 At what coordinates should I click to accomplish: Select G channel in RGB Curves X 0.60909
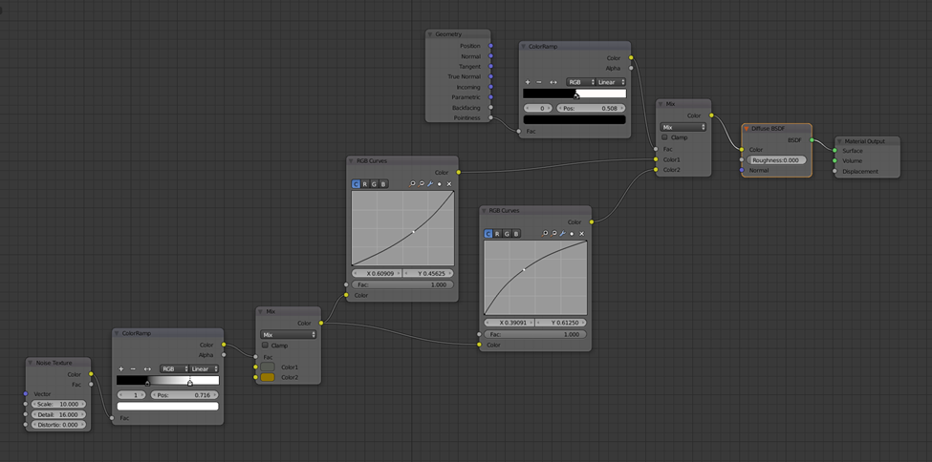click(x=374, y=184)
